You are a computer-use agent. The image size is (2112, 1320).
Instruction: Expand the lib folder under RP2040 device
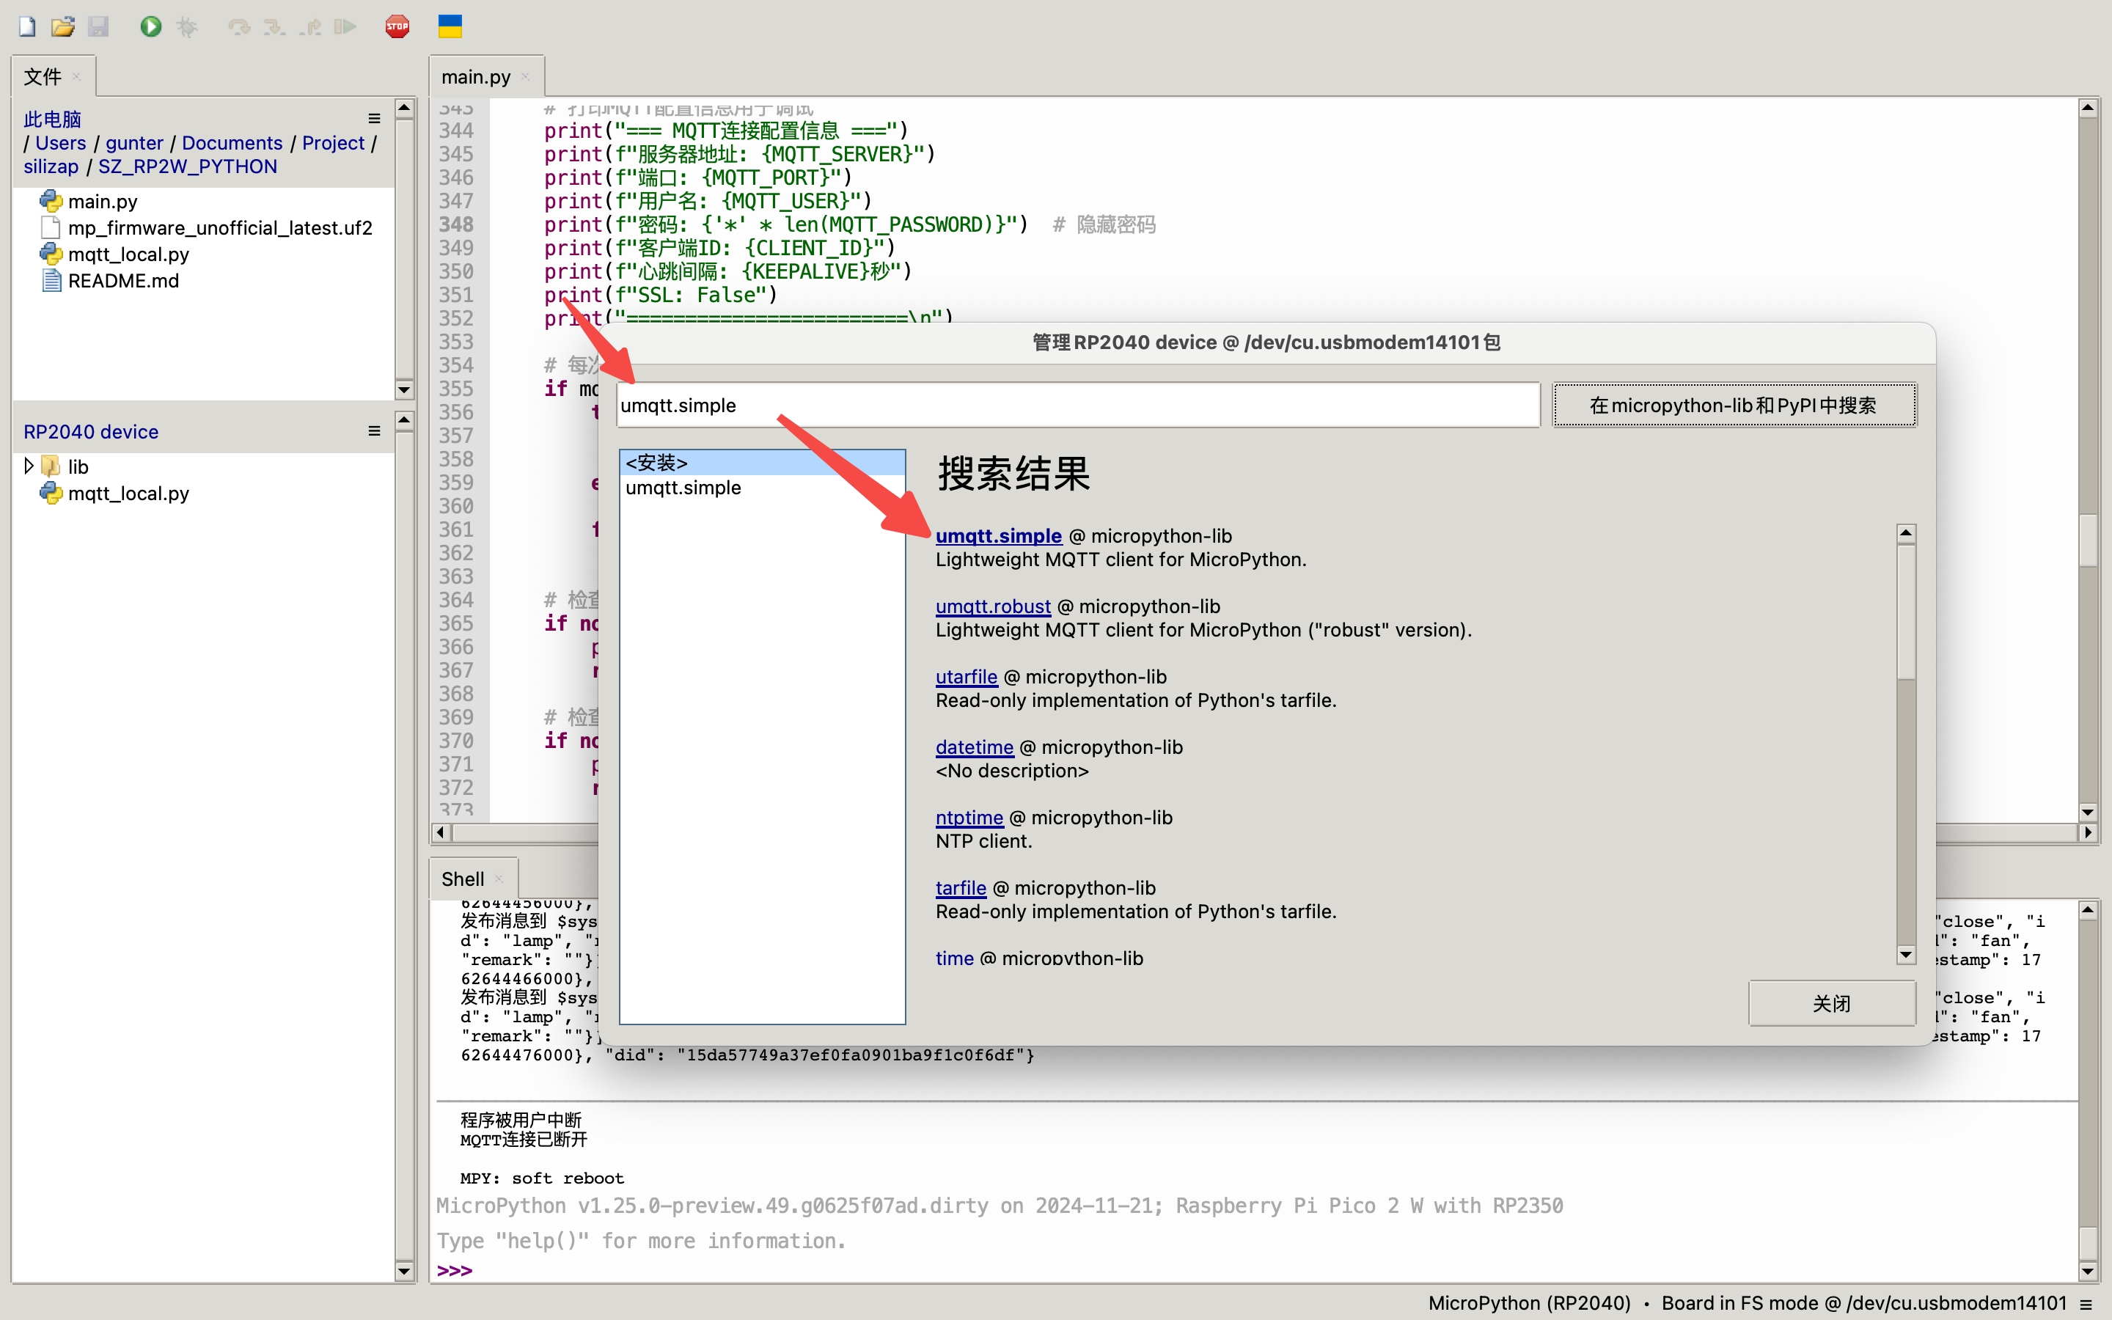tap(29, 466)
